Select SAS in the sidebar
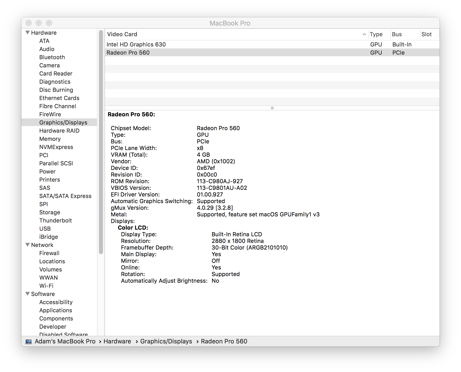Screen dimensions: 461x372 pos(45,188)
